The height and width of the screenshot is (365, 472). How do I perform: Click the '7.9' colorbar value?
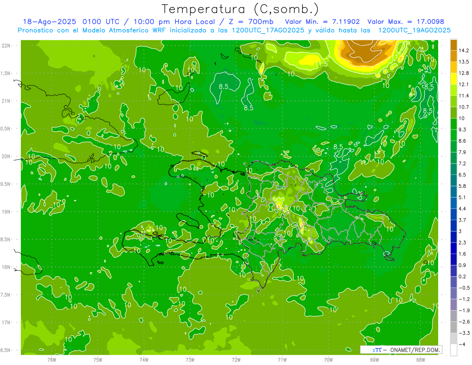point(463,152)
